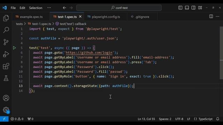Switch to the .gitignore tab
223x125 pixels.
pos(142,17)
